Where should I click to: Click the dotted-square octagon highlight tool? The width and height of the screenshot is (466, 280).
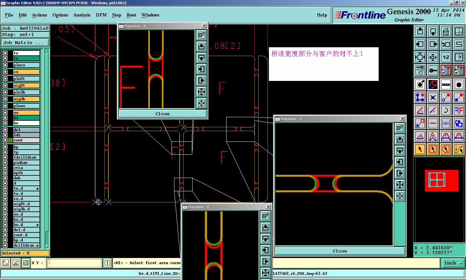pos(459,84)
